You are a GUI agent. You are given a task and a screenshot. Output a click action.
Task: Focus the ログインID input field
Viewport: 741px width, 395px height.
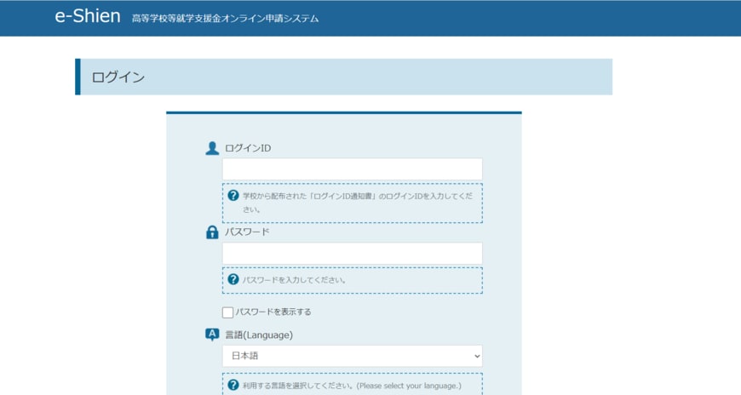tap(352, 169)
